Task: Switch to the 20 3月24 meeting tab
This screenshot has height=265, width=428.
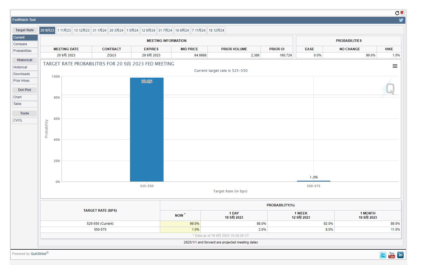Action: [x=116, y=30]
